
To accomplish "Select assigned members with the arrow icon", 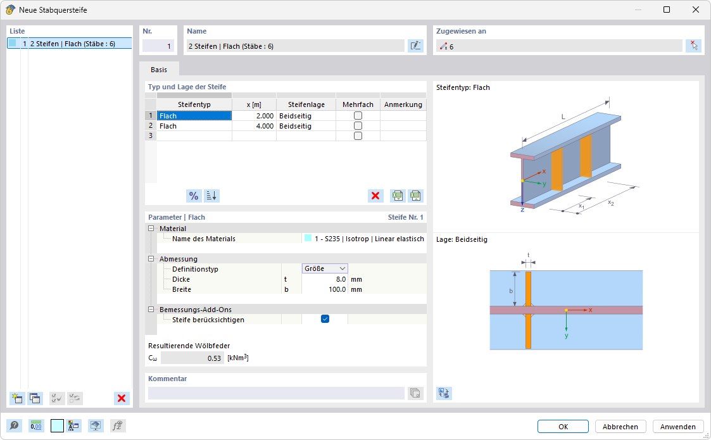I will pyautogui.click(x=693, y=46).
